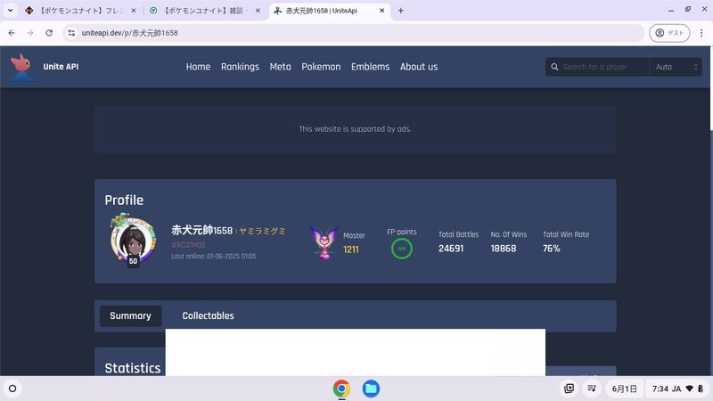Open a new browser tab

tap(400, 11)
